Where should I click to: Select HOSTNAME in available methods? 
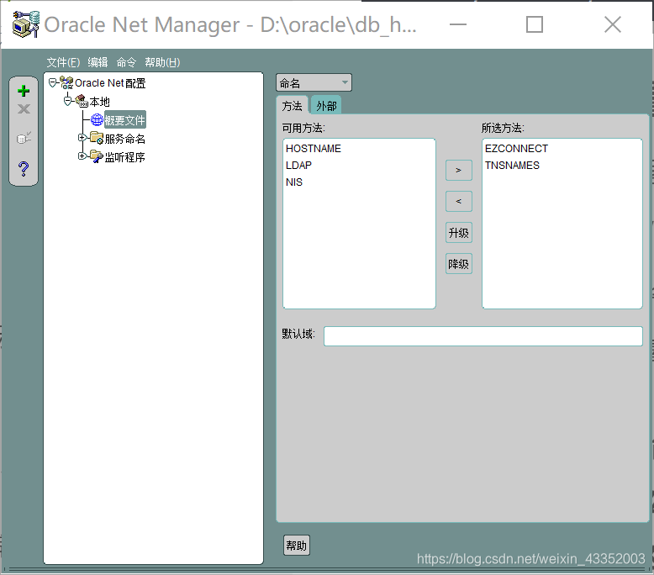tap(314, 149)
